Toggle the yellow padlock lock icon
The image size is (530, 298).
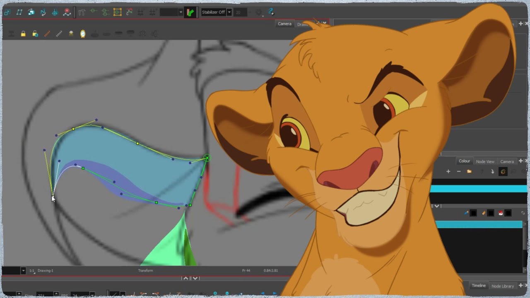pyautogui.click(x=23, y=34)
